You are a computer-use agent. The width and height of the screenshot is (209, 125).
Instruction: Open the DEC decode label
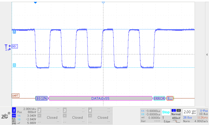click(x=15, y=46)
